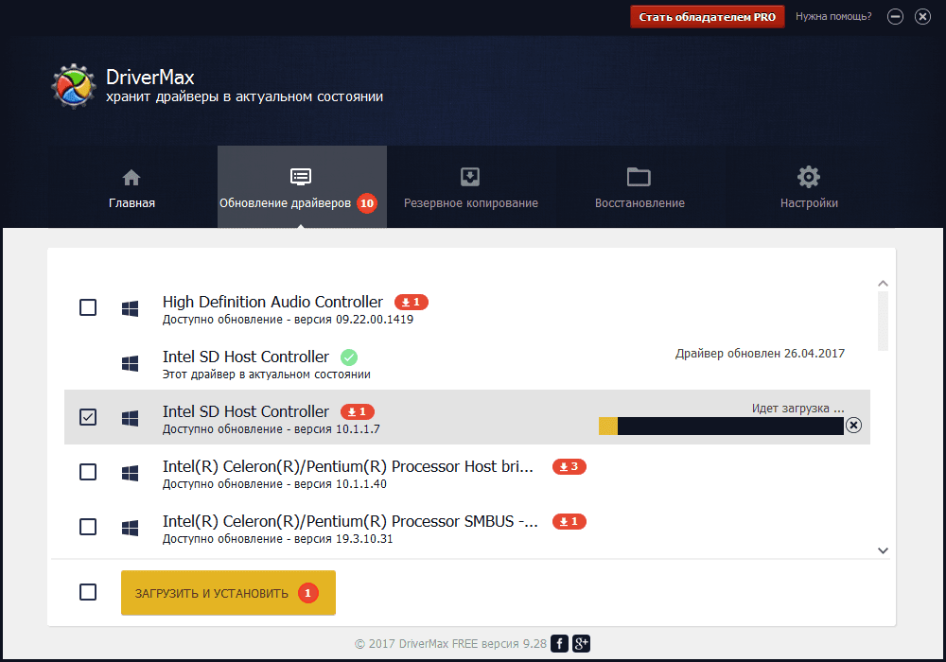Click version text 19.3.10.31
This screenshot has height=662, width=946.
pos(364,539)
